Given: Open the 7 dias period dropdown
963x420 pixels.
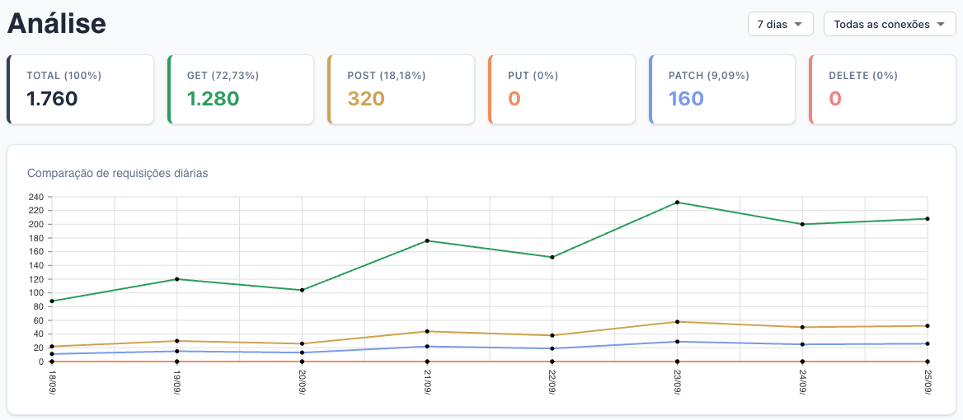Looking at the screenshot, I should [x=781, y=24].
